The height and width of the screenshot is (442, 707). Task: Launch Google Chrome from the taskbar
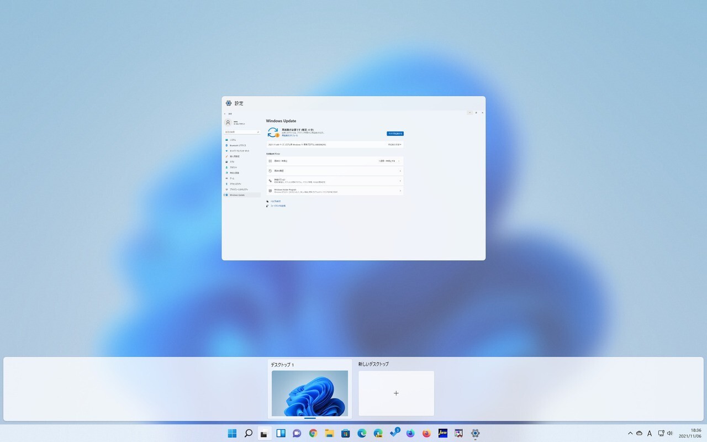coord(313,433)
